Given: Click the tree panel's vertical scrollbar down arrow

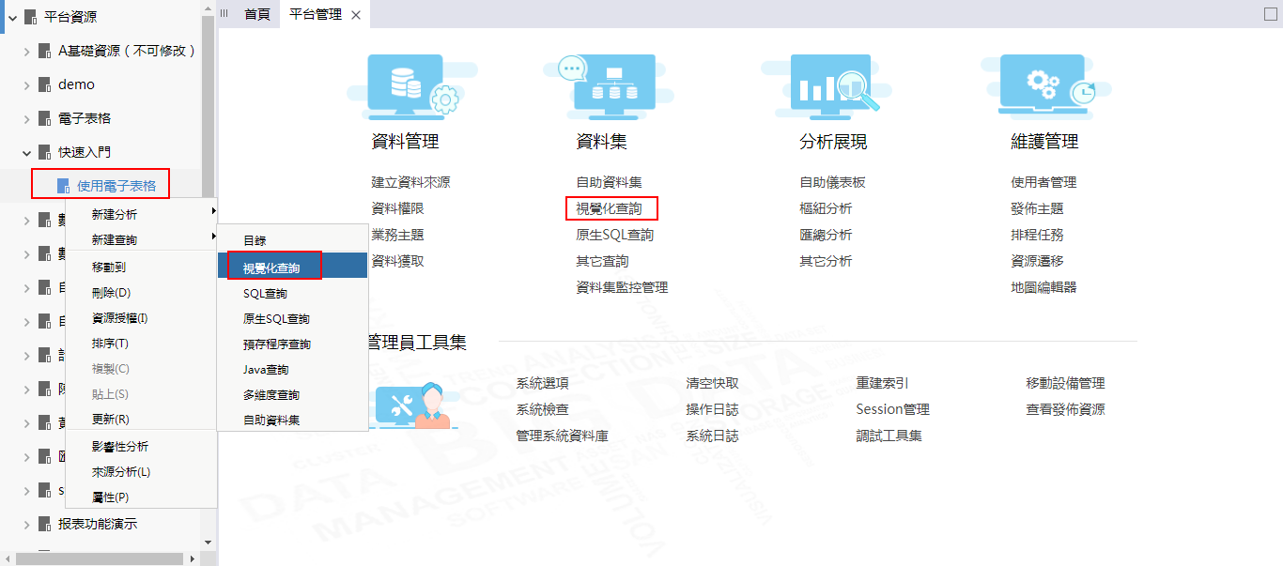Looking at the screenshot, I should coord(208,543).
